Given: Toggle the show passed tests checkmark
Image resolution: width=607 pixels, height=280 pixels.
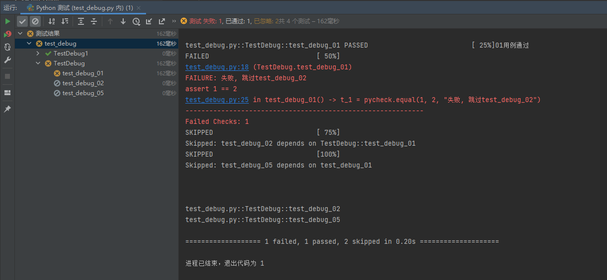Looking at the screenshot, I should point(22,21).
